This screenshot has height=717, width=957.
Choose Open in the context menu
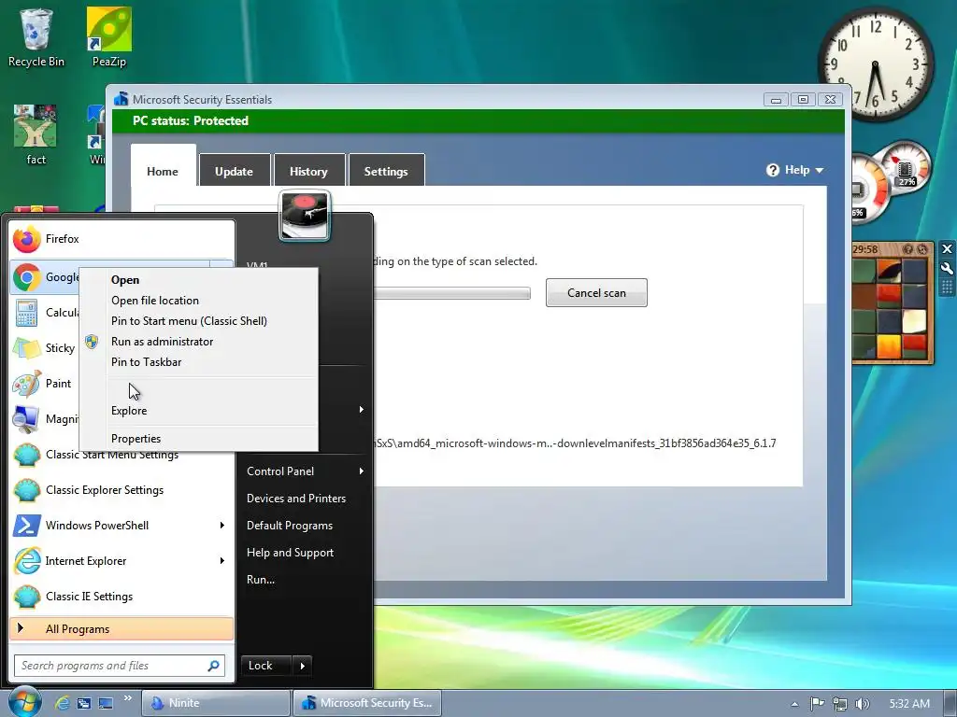[199, 280]
